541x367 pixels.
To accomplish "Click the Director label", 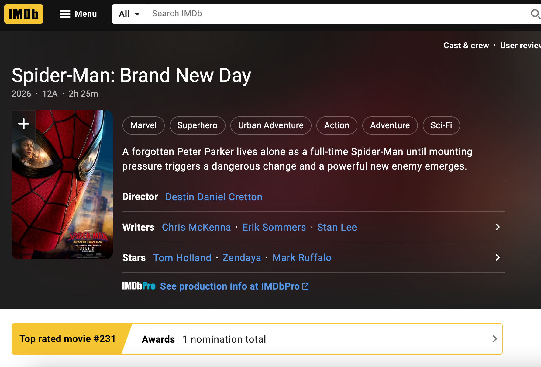I will (x=140, y=197).
